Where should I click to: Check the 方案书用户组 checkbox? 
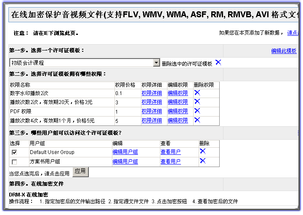point(15,162)
